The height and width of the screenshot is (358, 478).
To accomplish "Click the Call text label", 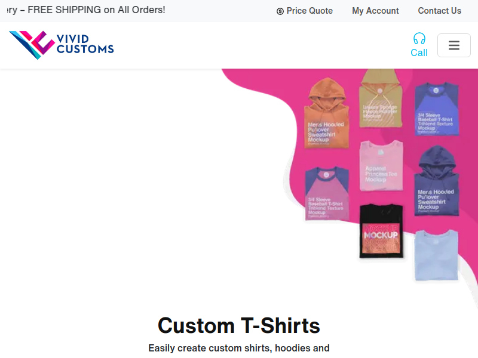I will coord(419,53).
